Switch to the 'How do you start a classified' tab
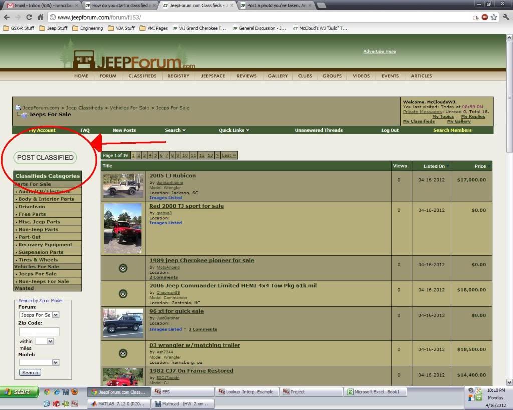 (x=120, y=5)
